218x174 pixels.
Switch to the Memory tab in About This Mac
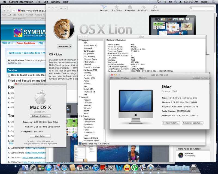(x=143, y=78)
